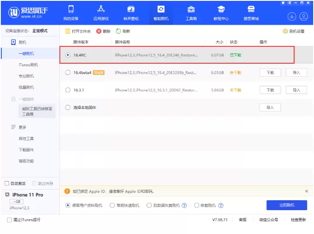
Task: Click the --GB storage capacity box
Action: tap(16, 201)
